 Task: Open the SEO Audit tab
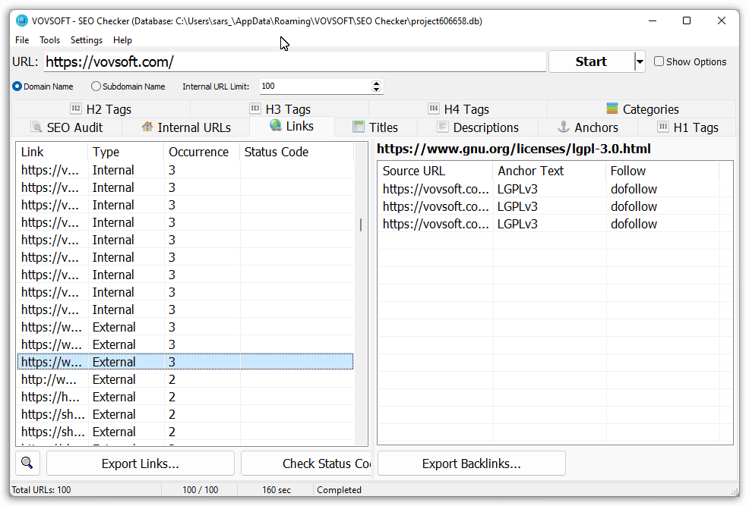(x=67, y=127)
